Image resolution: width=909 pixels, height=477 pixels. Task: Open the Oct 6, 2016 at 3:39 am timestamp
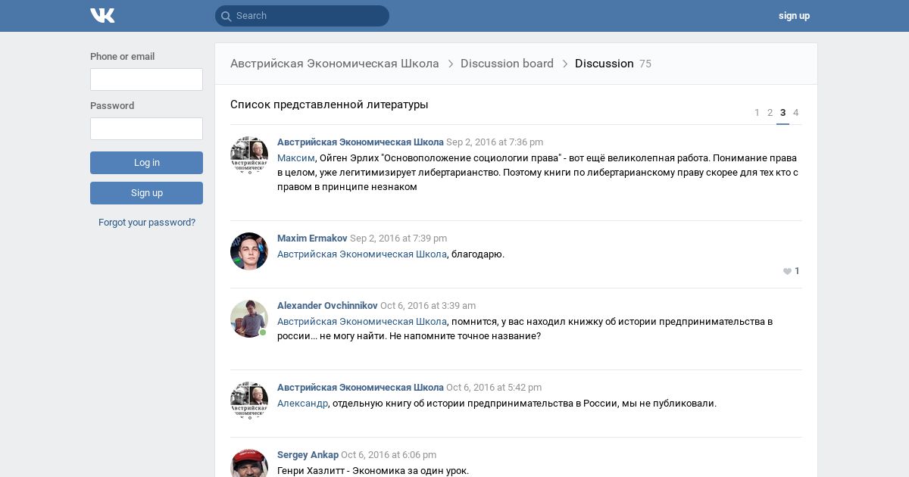(428, 306)
